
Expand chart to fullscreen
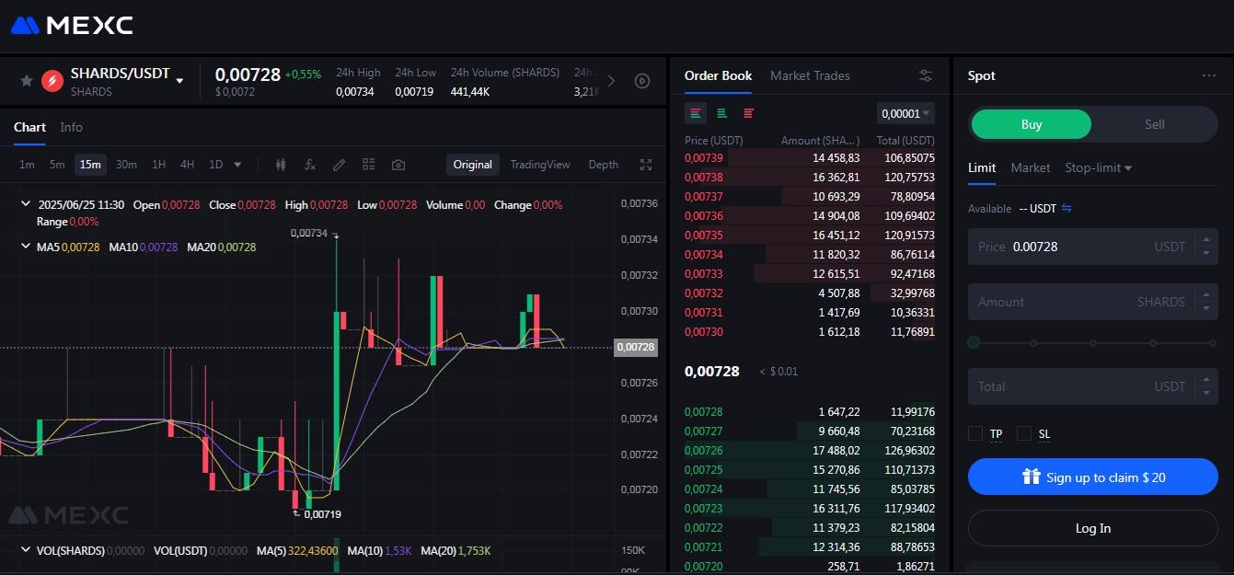coord(646,165)
